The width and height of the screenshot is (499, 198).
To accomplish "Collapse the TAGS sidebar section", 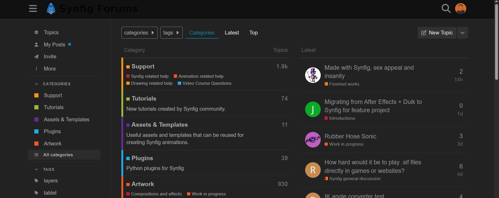I will tap(36, 169).
